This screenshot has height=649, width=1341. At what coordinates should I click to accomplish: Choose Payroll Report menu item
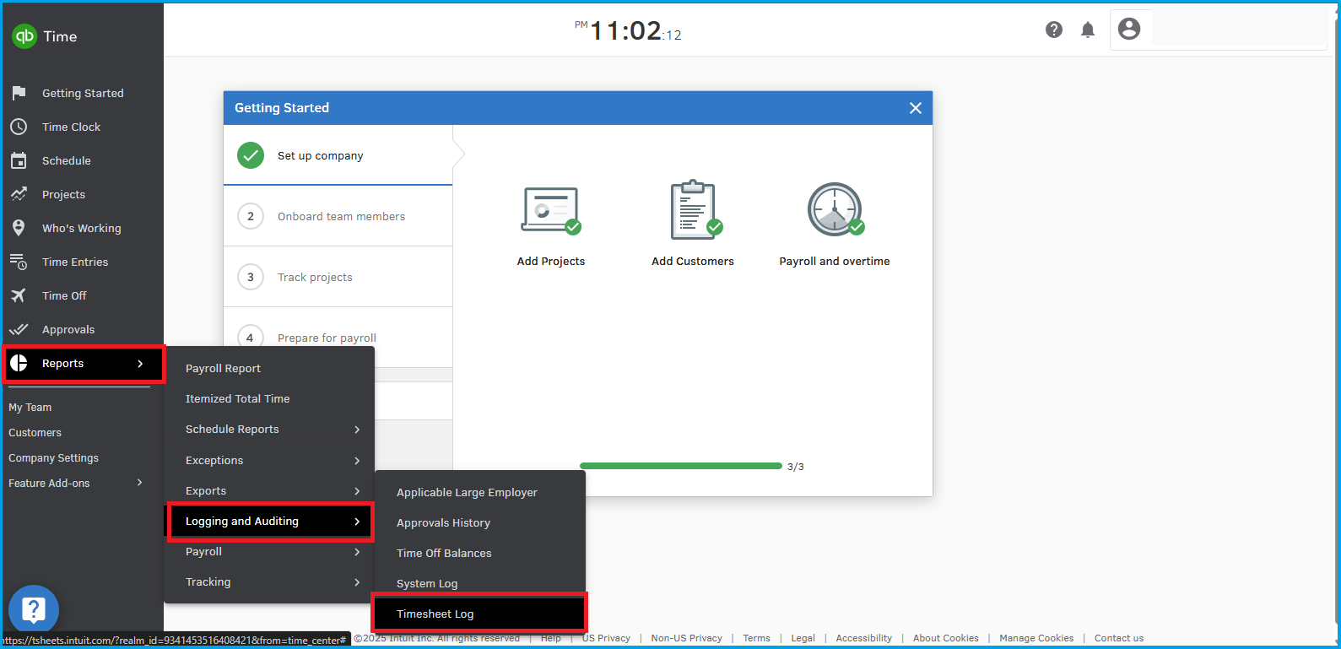coord(223,368)
